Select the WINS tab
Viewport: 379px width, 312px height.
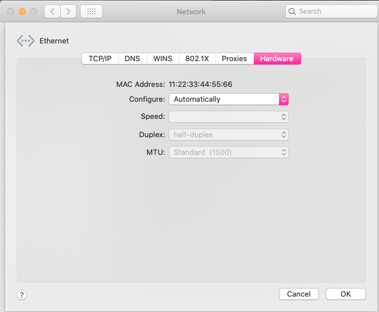tap(163, 58)
